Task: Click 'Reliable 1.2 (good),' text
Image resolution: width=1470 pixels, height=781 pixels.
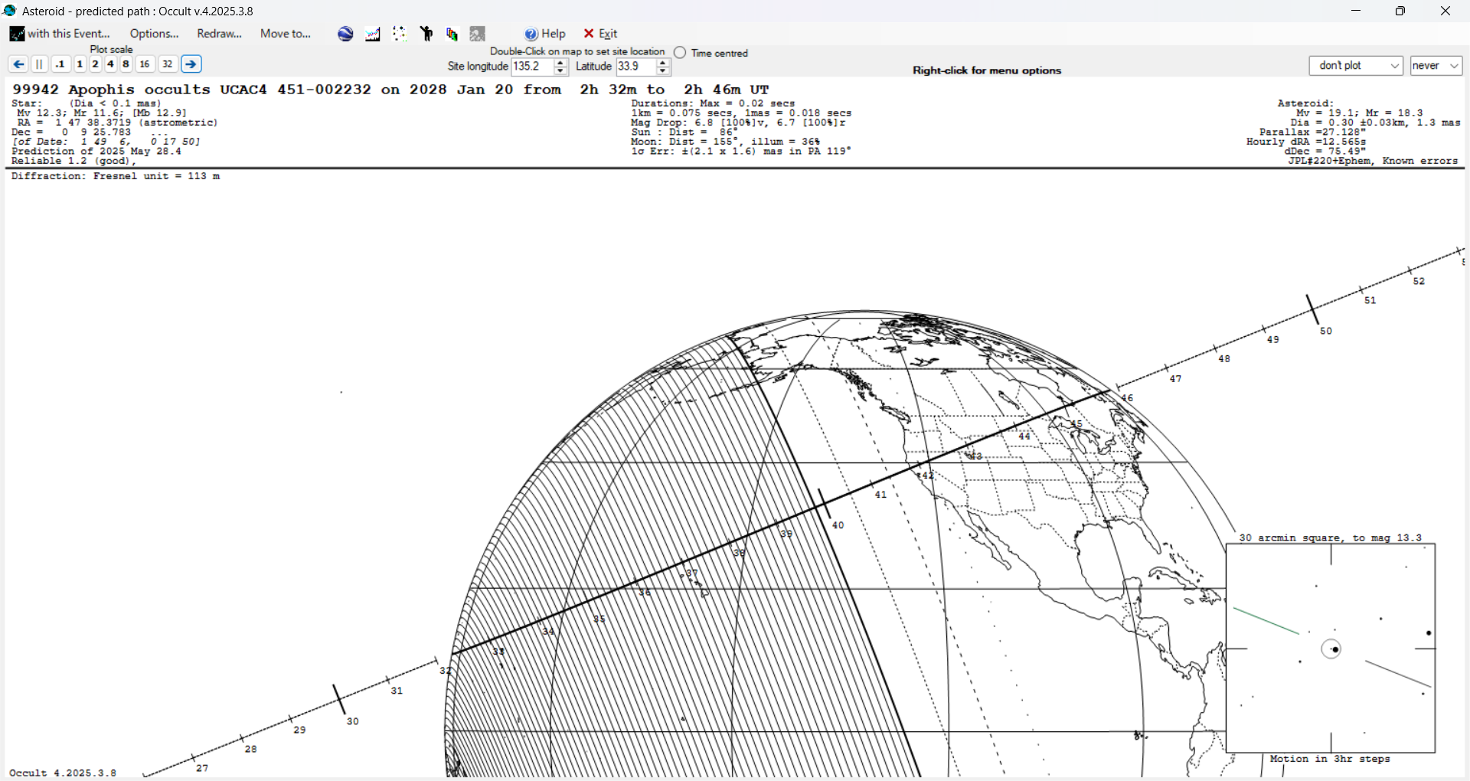Action: (x=73, y=161)
